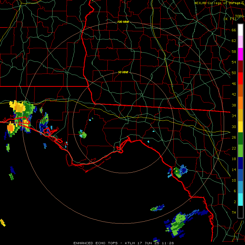The image size is (245, 245).
Task: Click the cyan swatch near 2 kft
Action: pos(240,200)
